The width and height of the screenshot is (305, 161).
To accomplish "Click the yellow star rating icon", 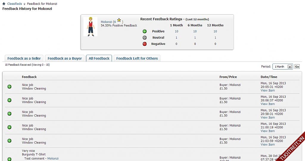I will (119, 20).
